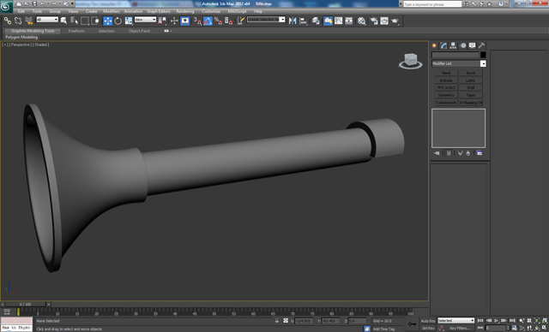Viewport: 549px width, 332px height.
Task: Click the Bind to Space Warp tool
Action: (28, 21)
